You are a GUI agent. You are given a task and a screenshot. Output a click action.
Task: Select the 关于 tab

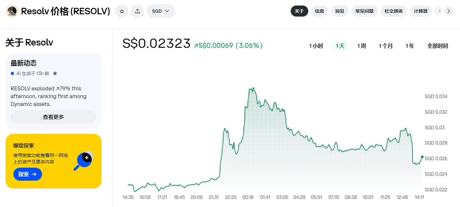point(300,11)
